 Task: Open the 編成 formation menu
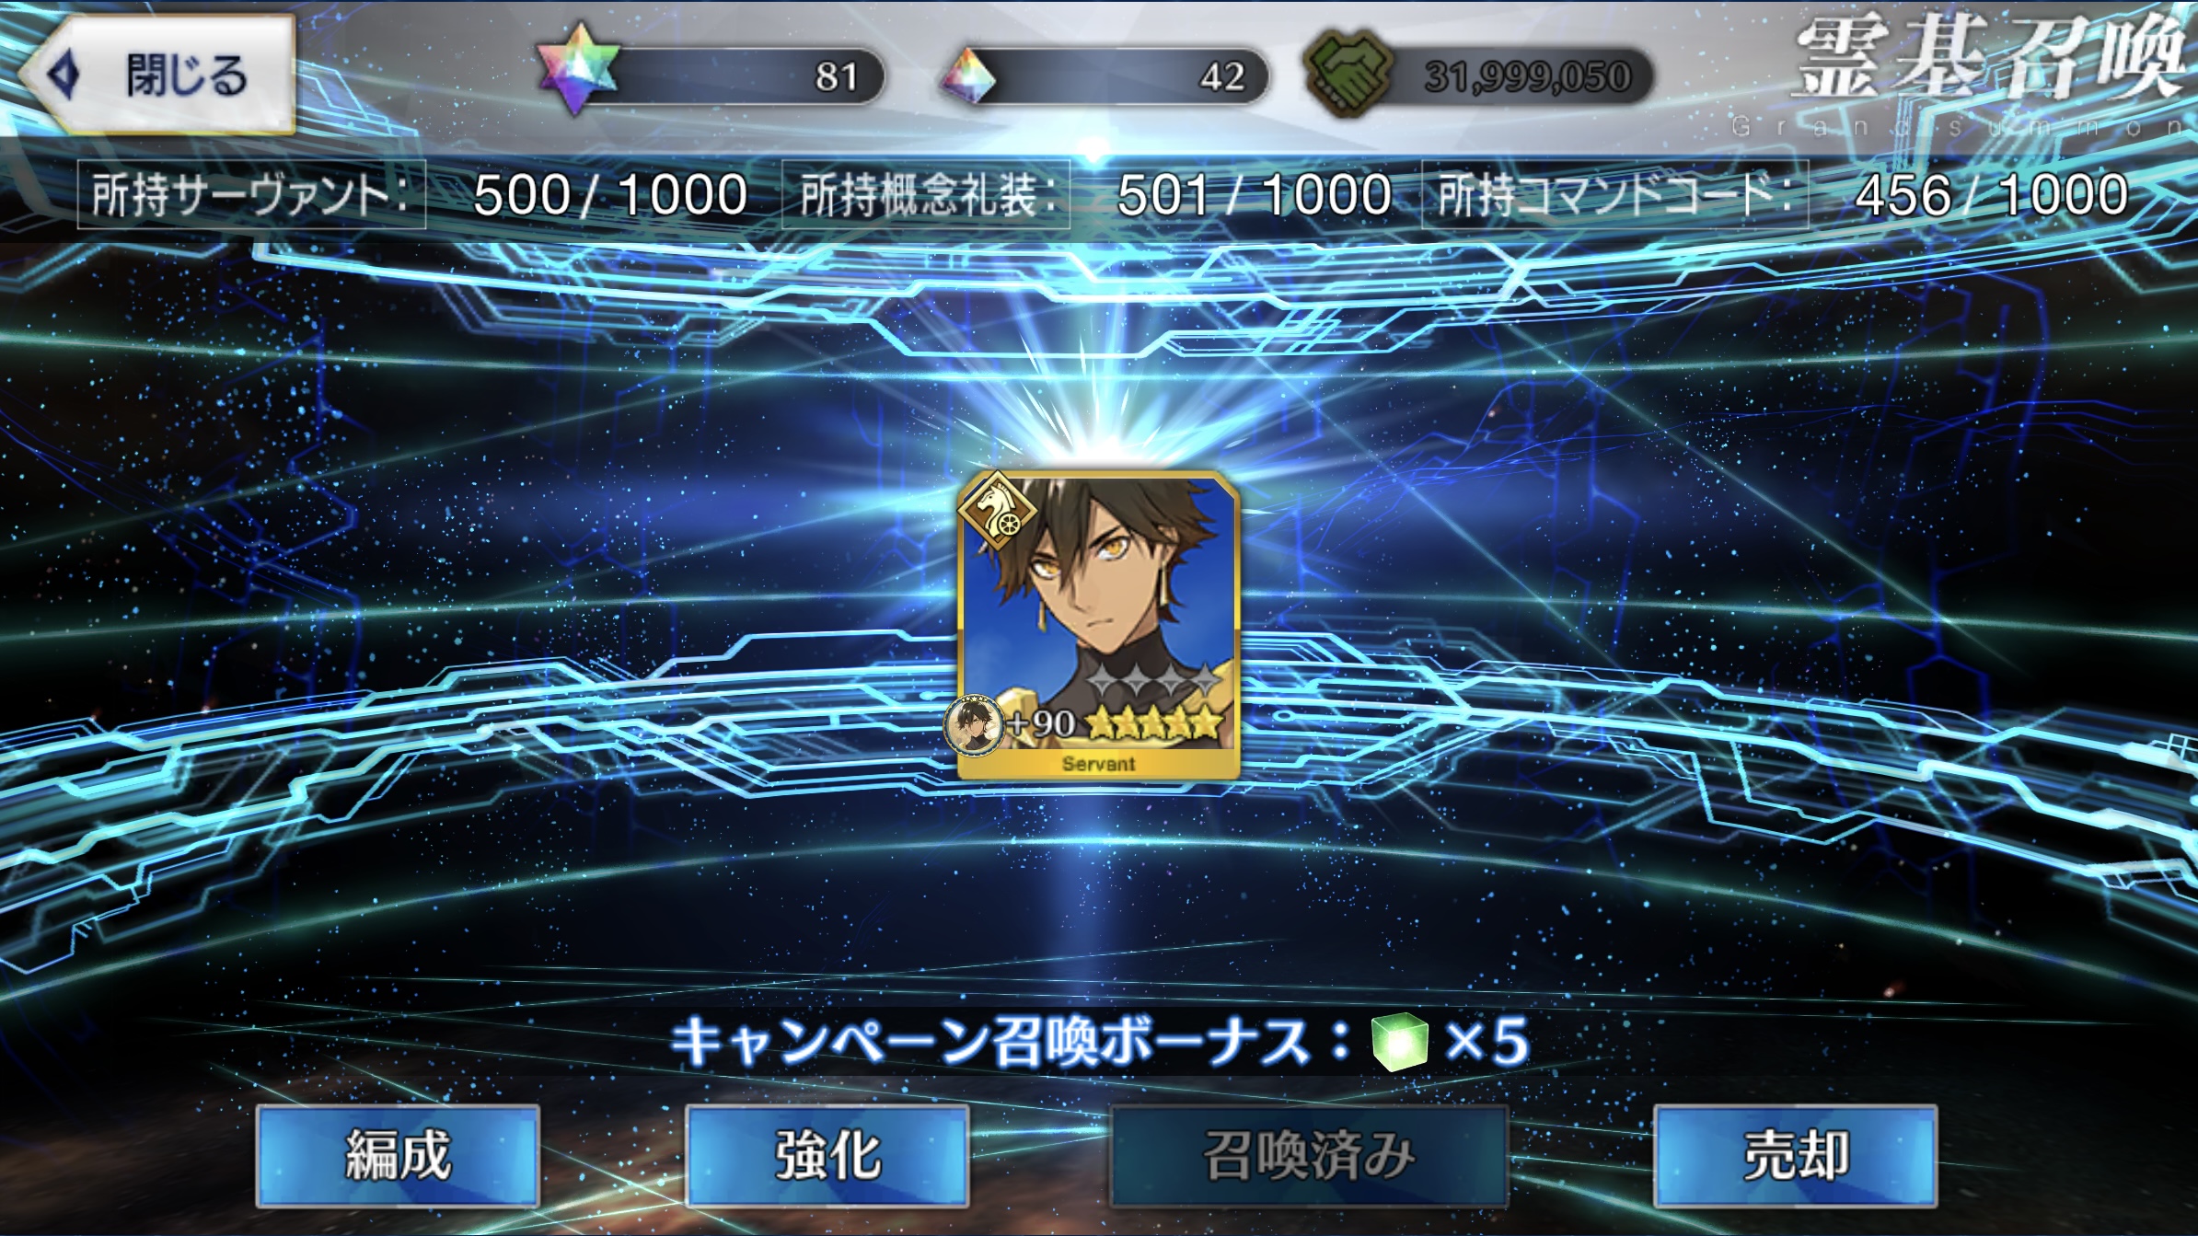coord(398,1156)
